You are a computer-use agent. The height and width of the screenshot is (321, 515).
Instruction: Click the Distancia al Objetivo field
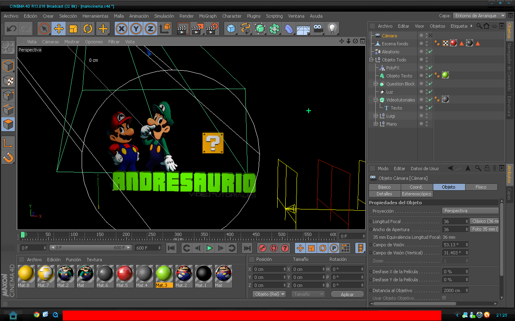pos(455,290)
